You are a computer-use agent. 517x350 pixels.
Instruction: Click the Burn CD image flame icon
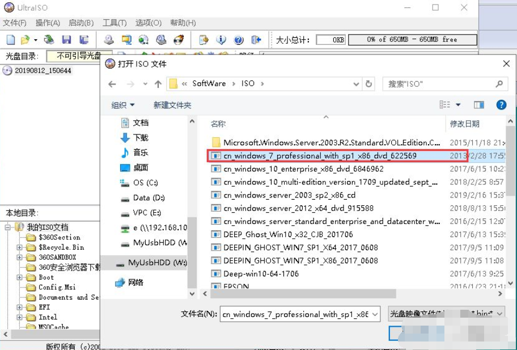(x=179, y=40)
